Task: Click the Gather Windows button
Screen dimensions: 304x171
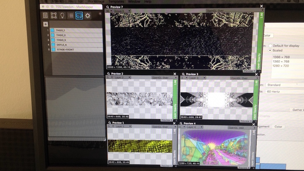Action: (x=297, y=110)
